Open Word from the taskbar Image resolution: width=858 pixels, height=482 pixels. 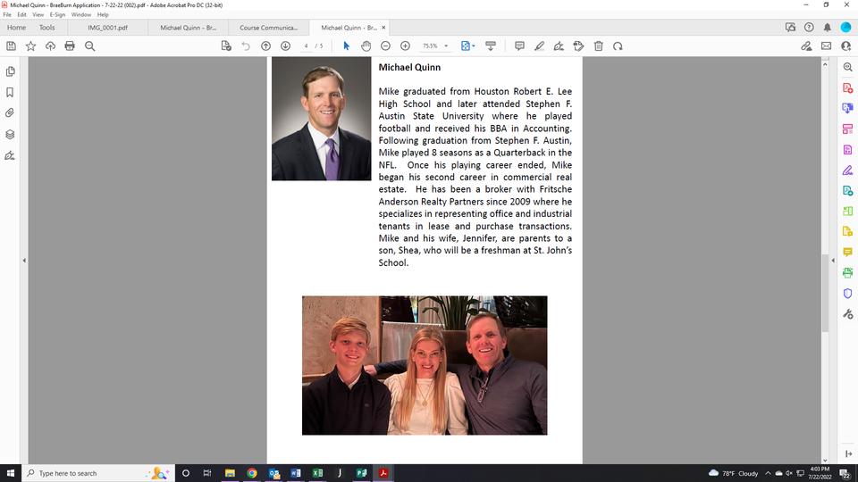[x=296, y=473]
